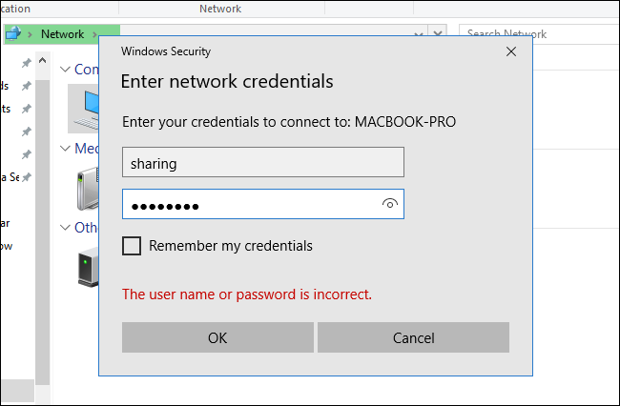Focus the password input field
The image size is (620, 406).
250,204
